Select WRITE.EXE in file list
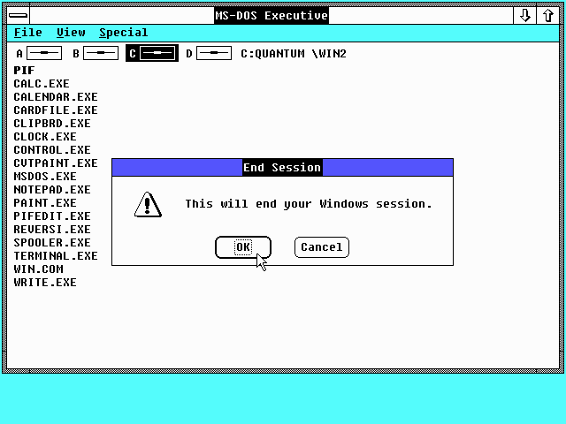 pyautogui.click(x=44, y=283)
